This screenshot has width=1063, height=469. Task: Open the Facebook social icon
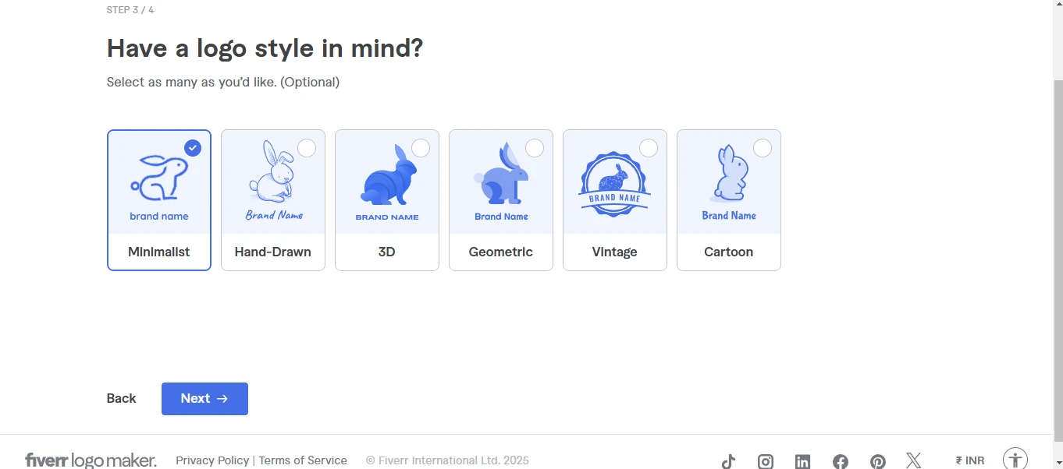coord(841,461)
